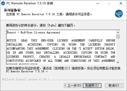The height and width of the screenshot is (91, 127).
Task: Click the [PgDn] instruction text line
Action: 40,25
